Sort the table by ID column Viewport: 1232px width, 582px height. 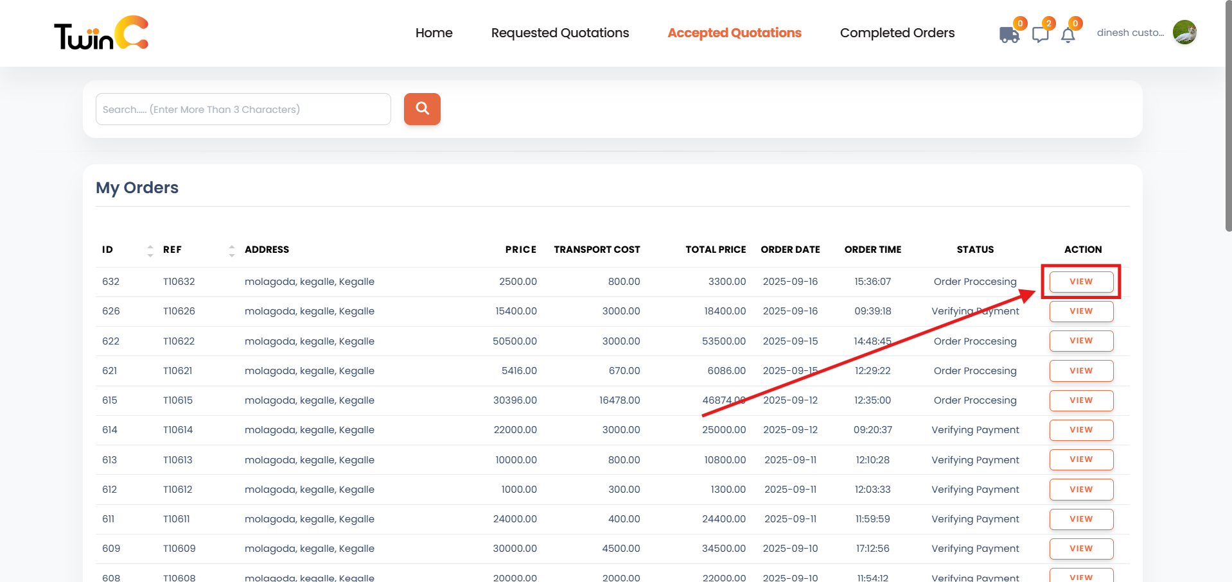point(148,251)
